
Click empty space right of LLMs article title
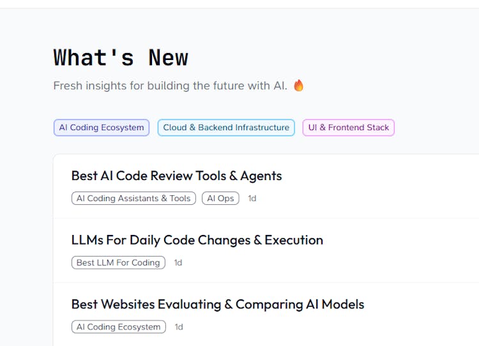tap(402, 240)
